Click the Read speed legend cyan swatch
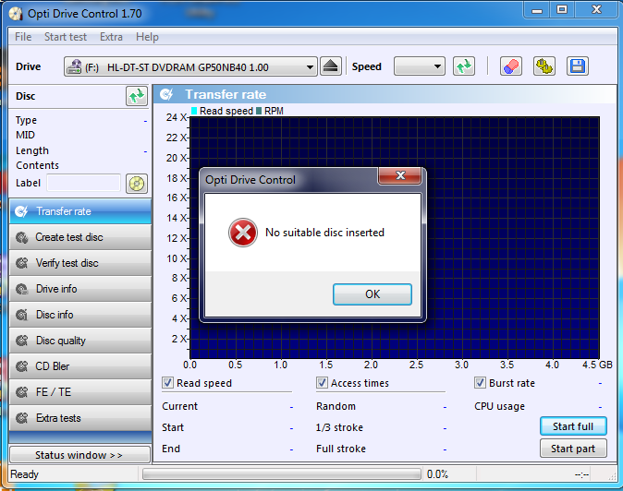 (194, 111)
